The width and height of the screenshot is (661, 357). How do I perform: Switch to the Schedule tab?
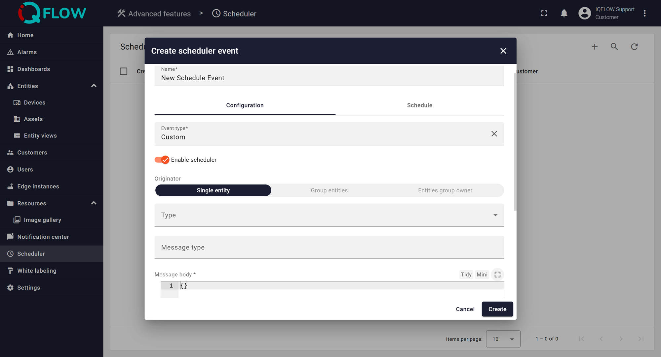(x=419, y=105)
